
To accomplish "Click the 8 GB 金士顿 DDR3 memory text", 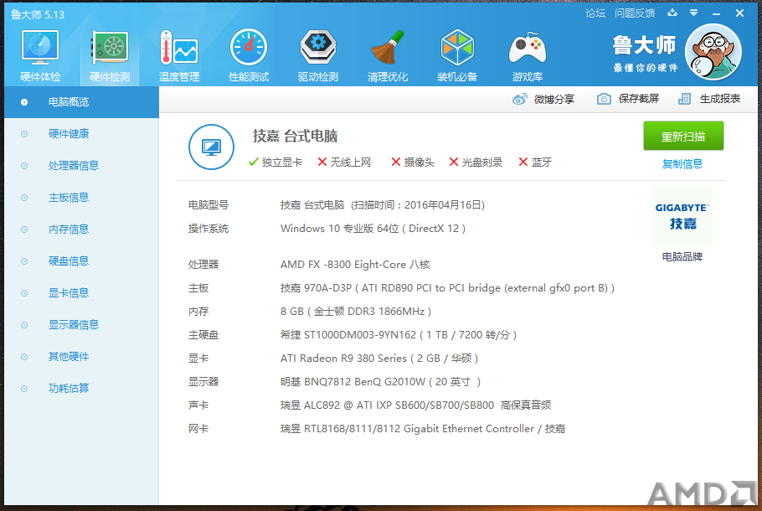I will pos(355,312).
